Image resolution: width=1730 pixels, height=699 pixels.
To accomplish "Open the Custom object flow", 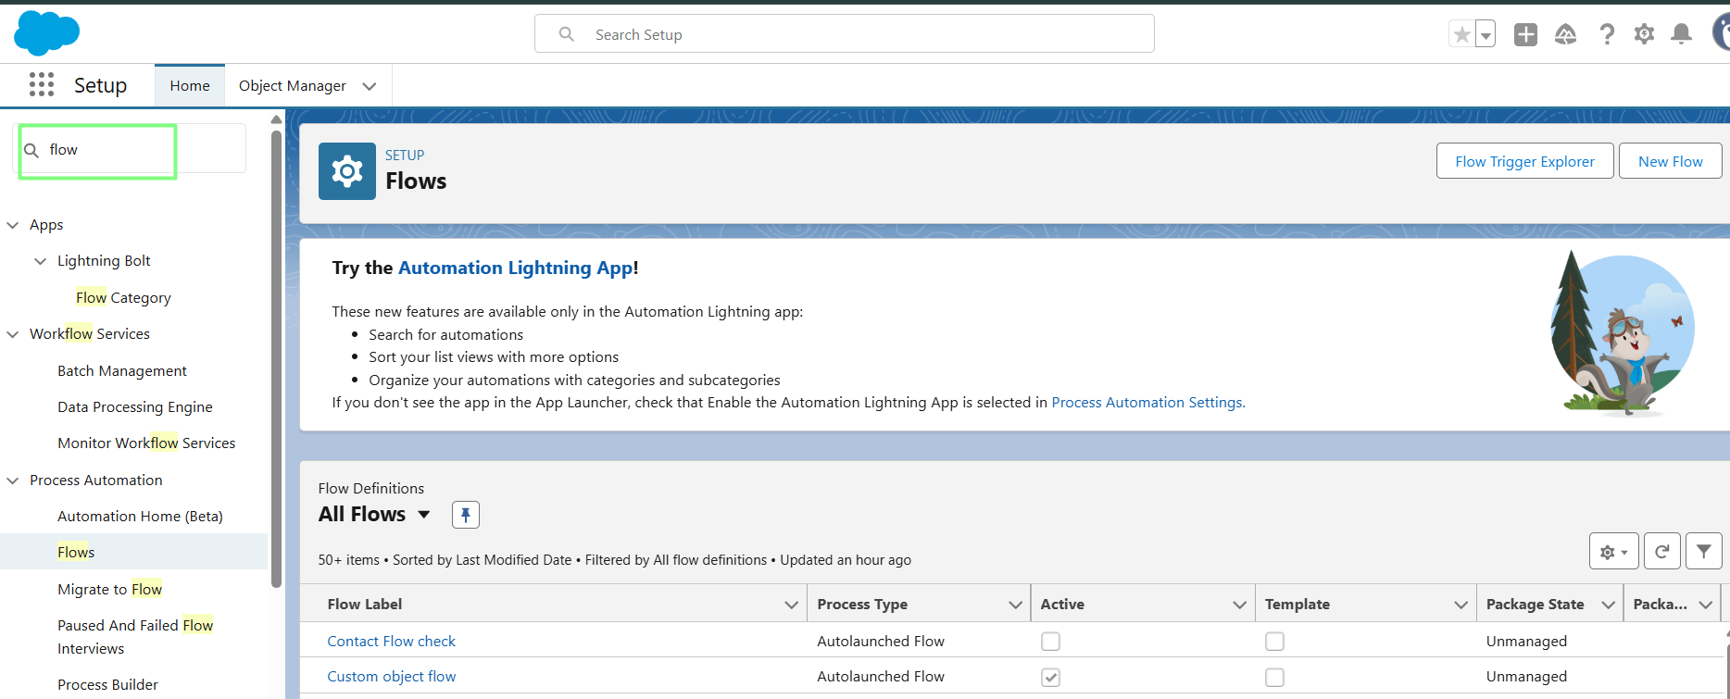I will click(391, 676).
